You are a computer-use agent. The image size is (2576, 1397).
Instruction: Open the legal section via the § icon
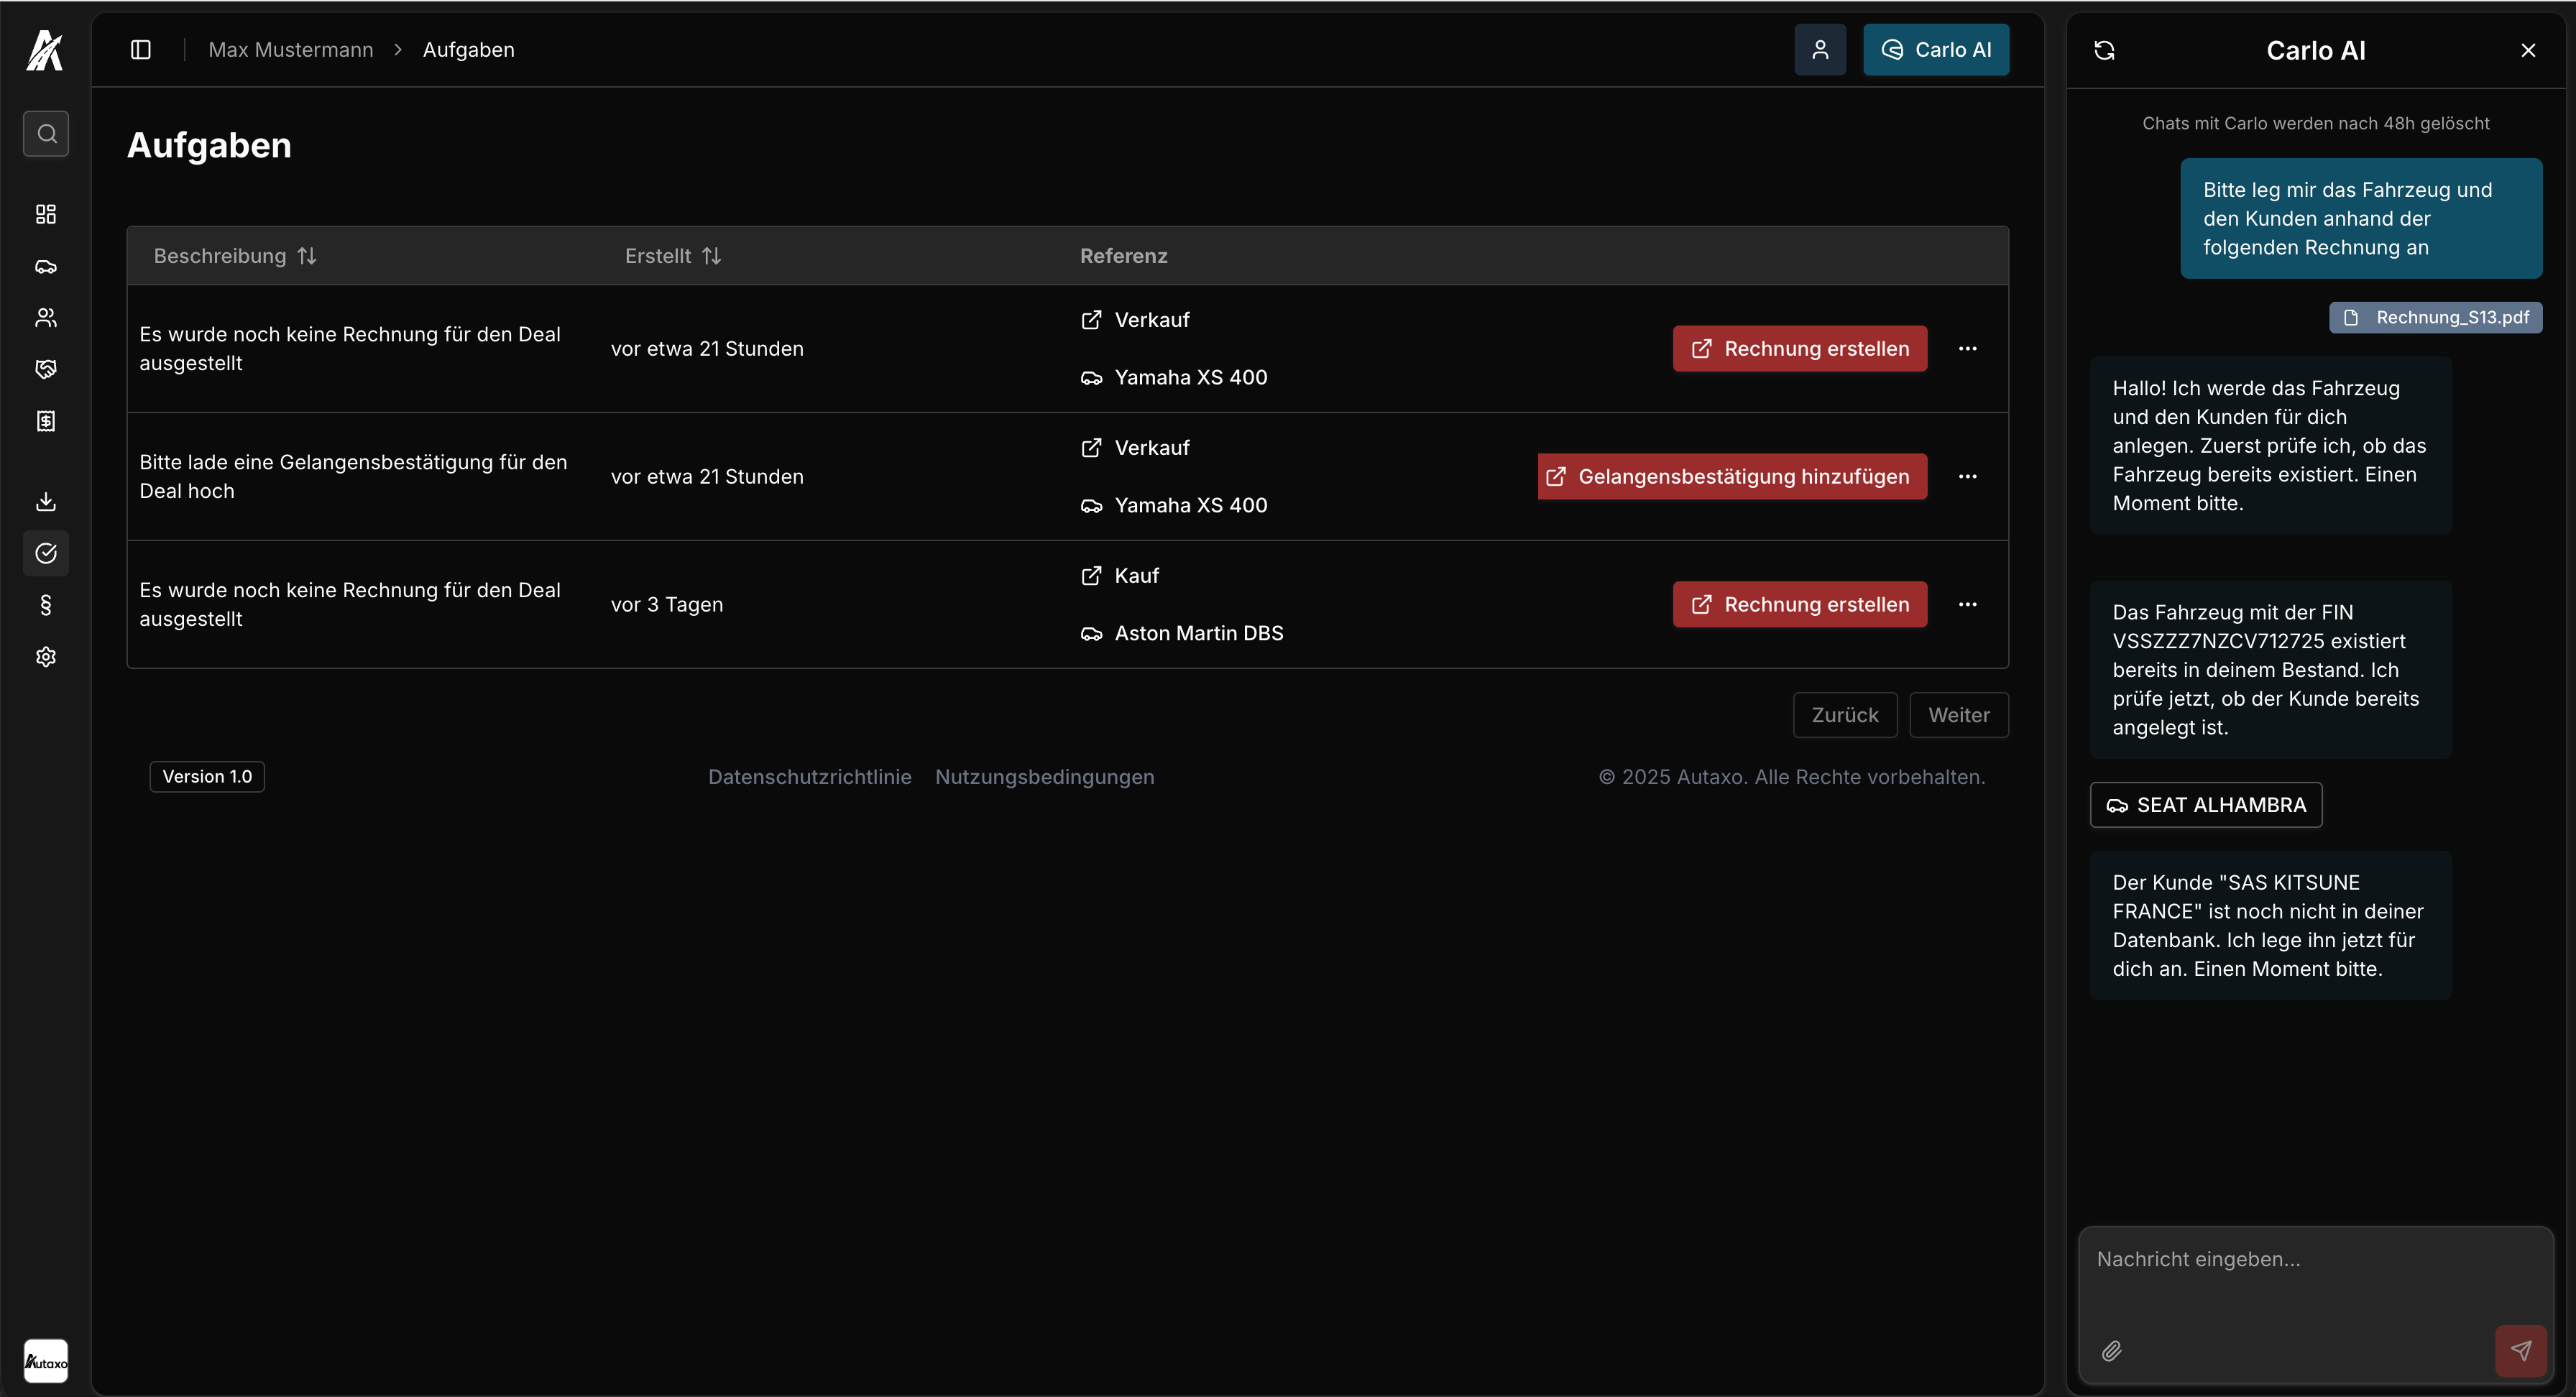pyautogui.click(x=46, y=604)
